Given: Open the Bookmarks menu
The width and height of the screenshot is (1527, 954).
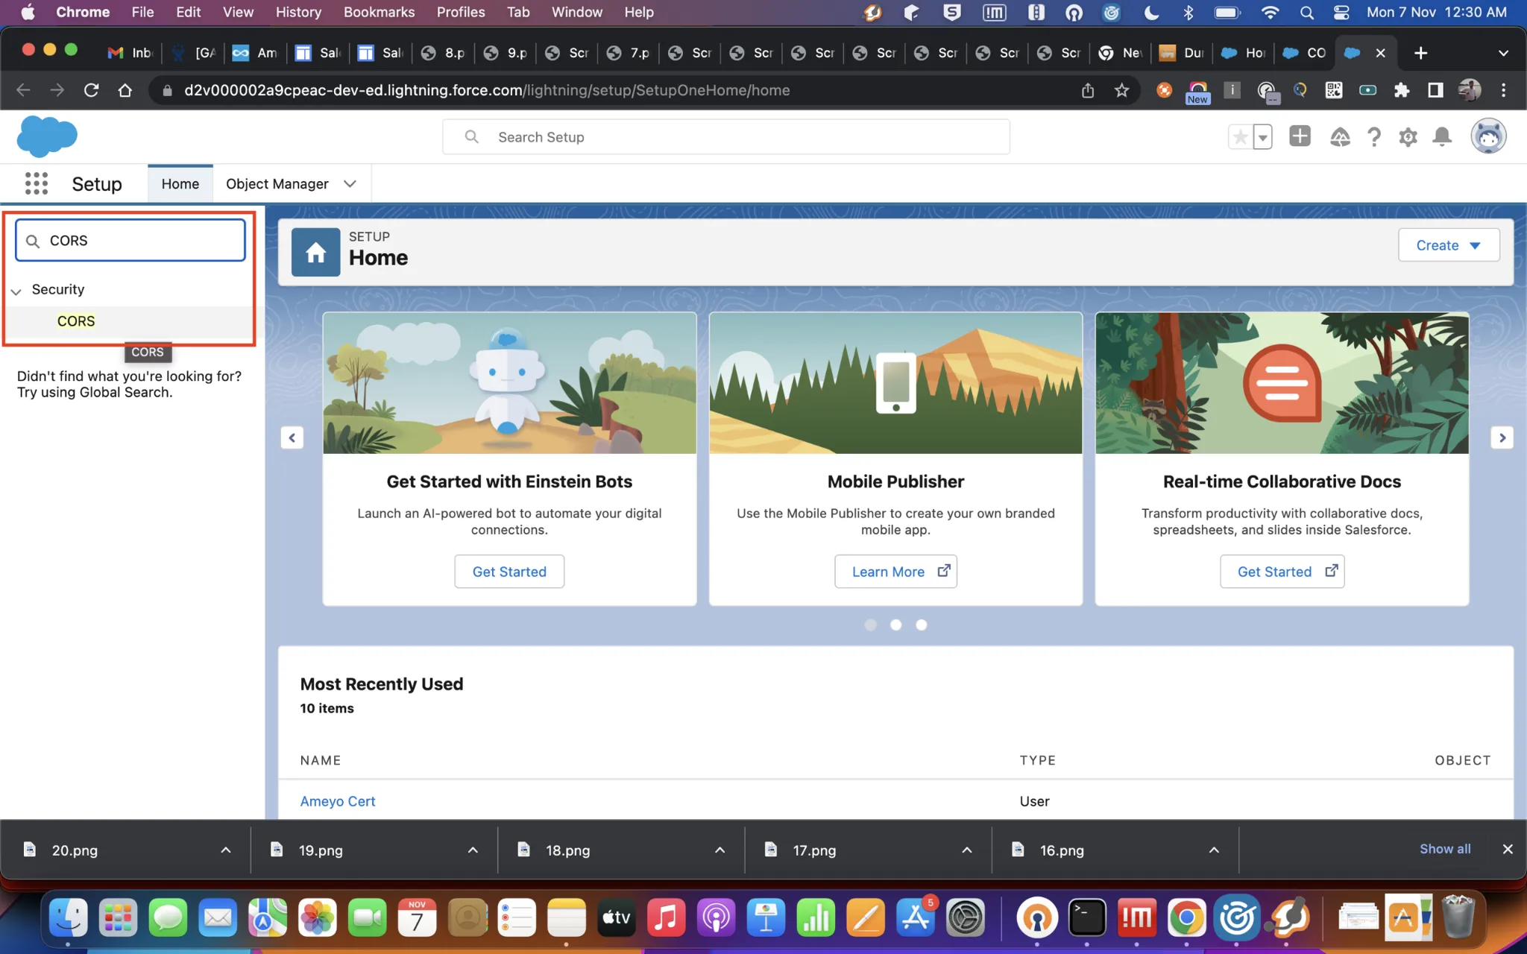Looking at the screenshot, I should [x=379, y=12].
